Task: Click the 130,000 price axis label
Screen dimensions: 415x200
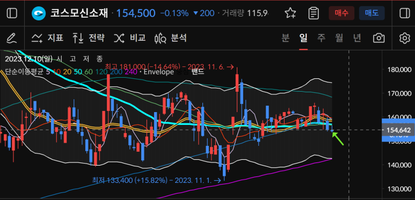Action: tap(399, 189)
